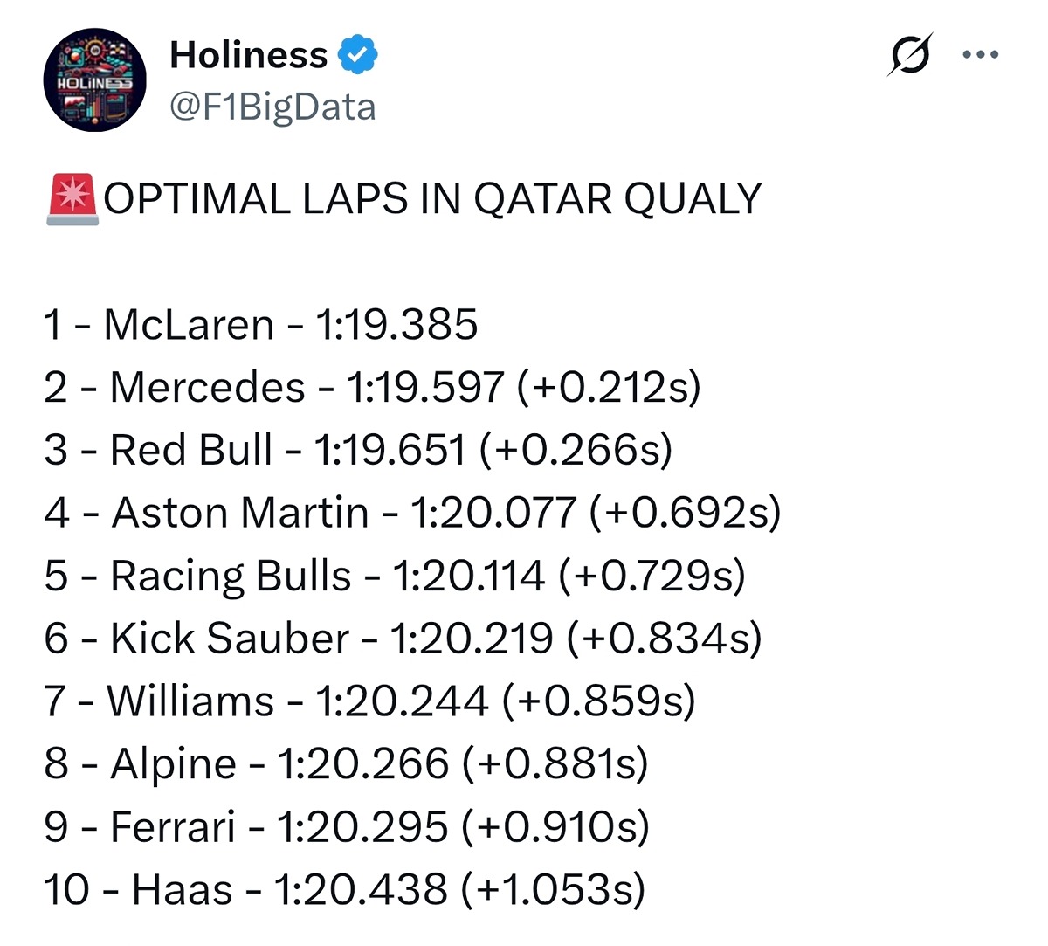This screenshot has height=946, width=1048.
Task: Click the Holiness profile avatar
Action: pyautogui.click(x=94, y=80)
